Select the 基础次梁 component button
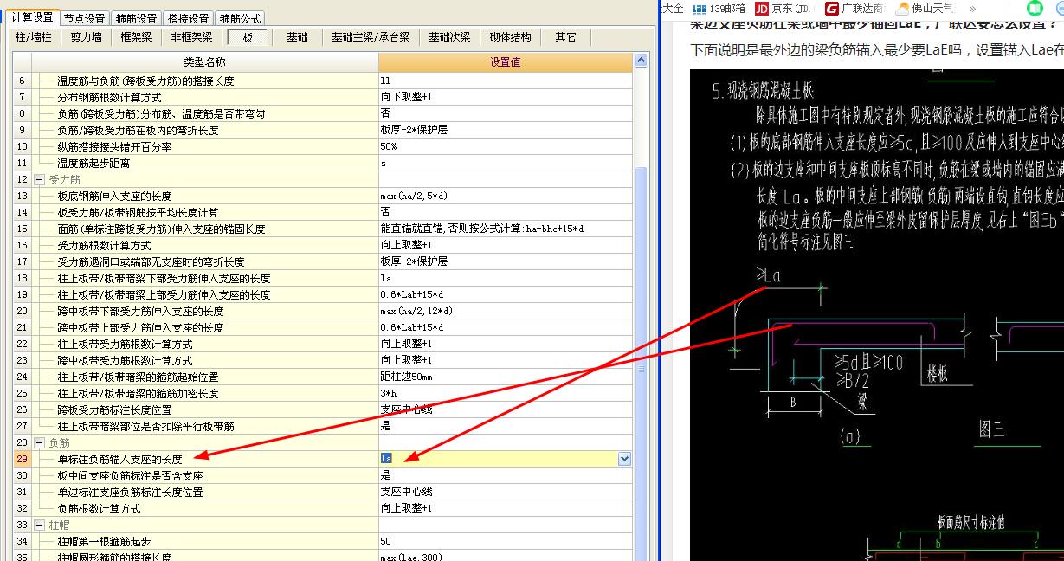Viewport: 1064px width, 561px height. tap(450, 37)
